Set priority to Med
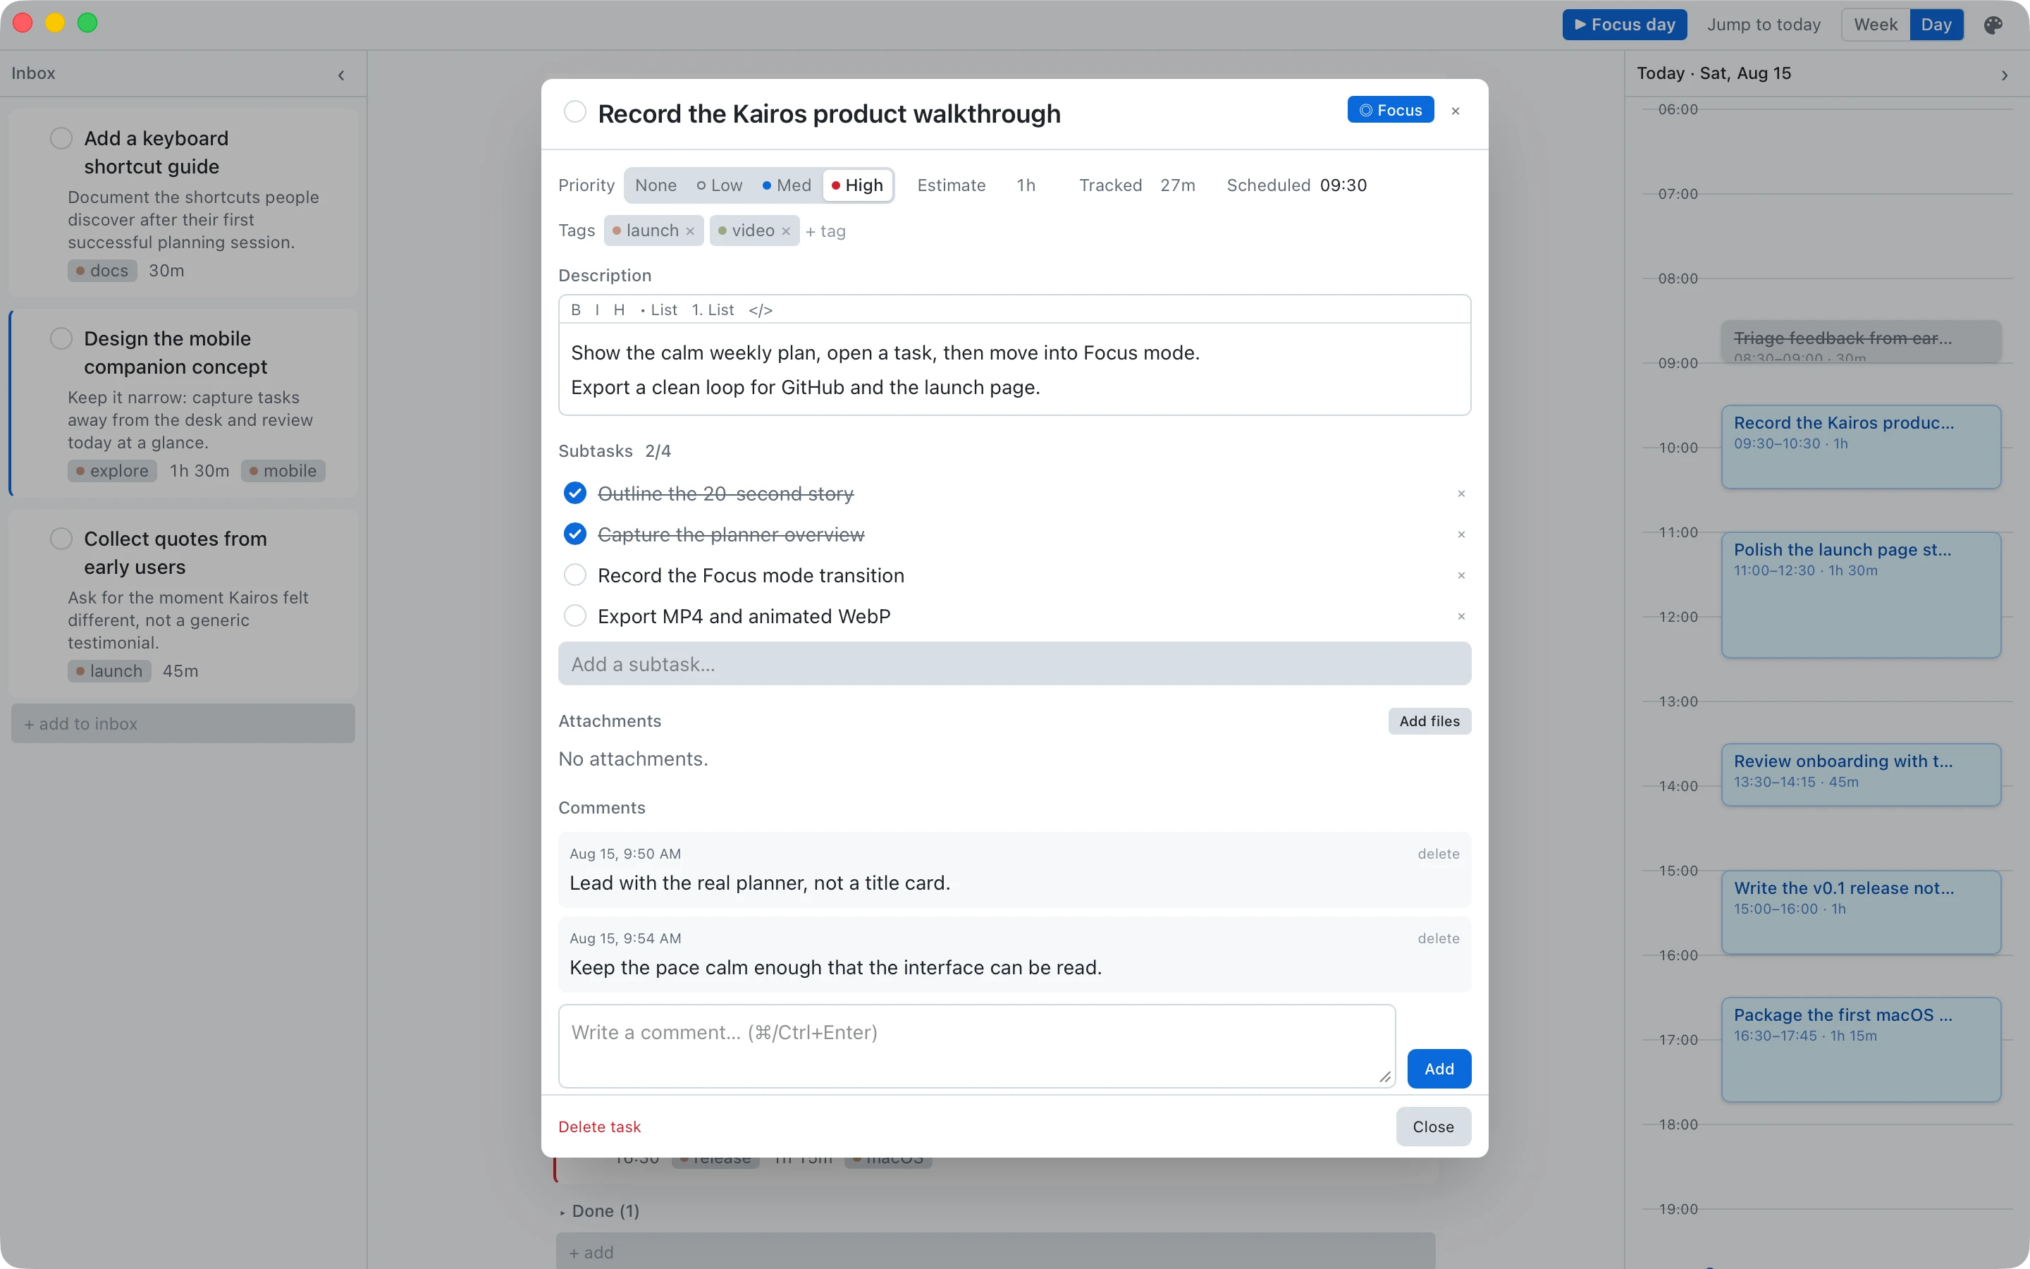 [786, 185]
